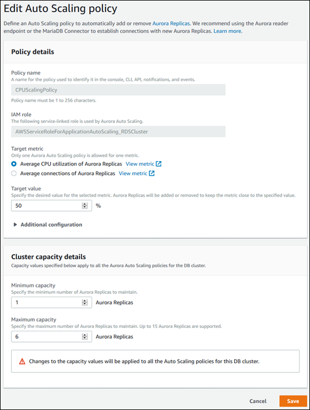Click the Maximum capacity spinner arrows
The image size is (310, 410).
pyautogui.click(x=85, y=336)
